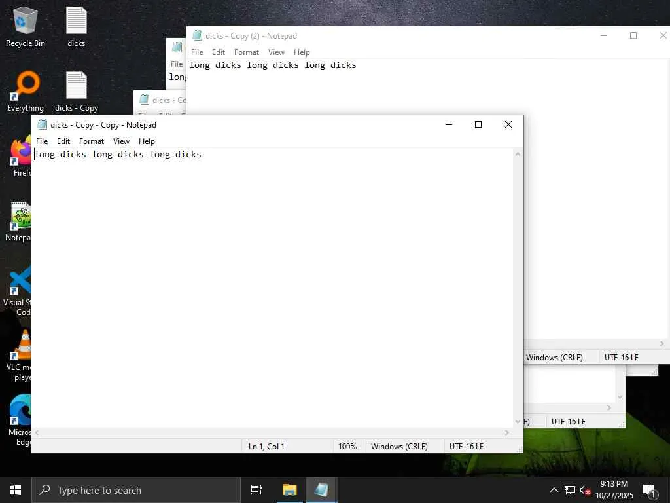Open the Windows Start menu
The image size is (670, 503).
point(16,490)
